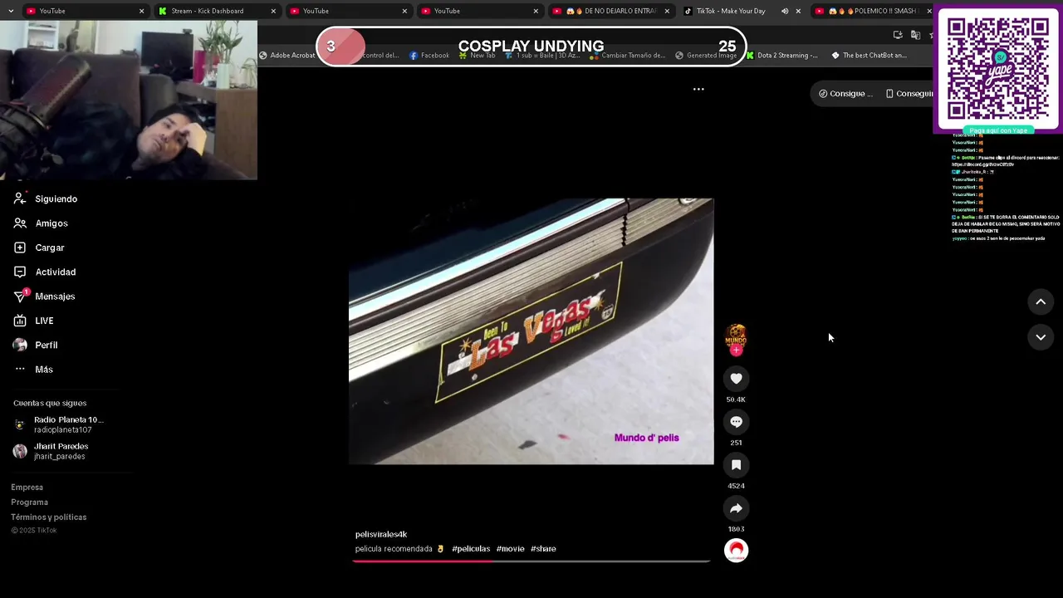The image size is (1063, 598).
Task: Open The best ChatBot bookmark
Action: (869, 56)
